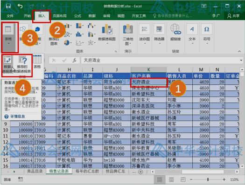Open the 符号 symbols group
This screenshot has height=185, width=245.
207,34
